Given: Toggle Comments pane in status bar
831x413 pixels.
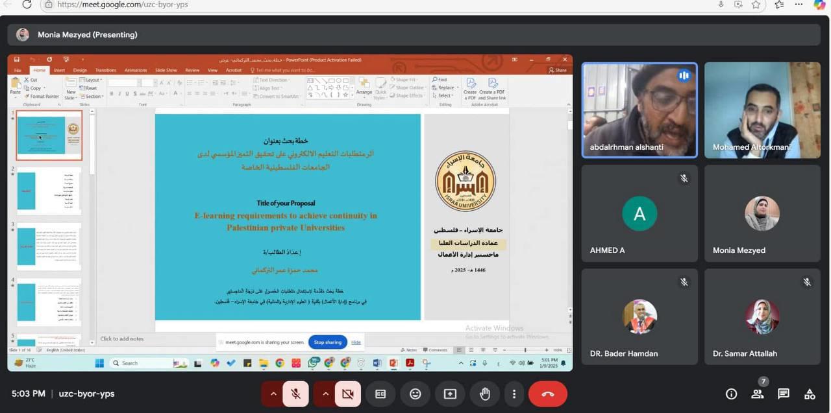Looking at the screenshot, I should tap(435, 350).
